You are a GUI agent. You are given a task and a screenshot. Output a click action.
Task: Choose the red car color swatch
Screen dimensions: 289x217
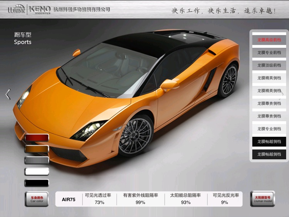click(x=37, y=138)
